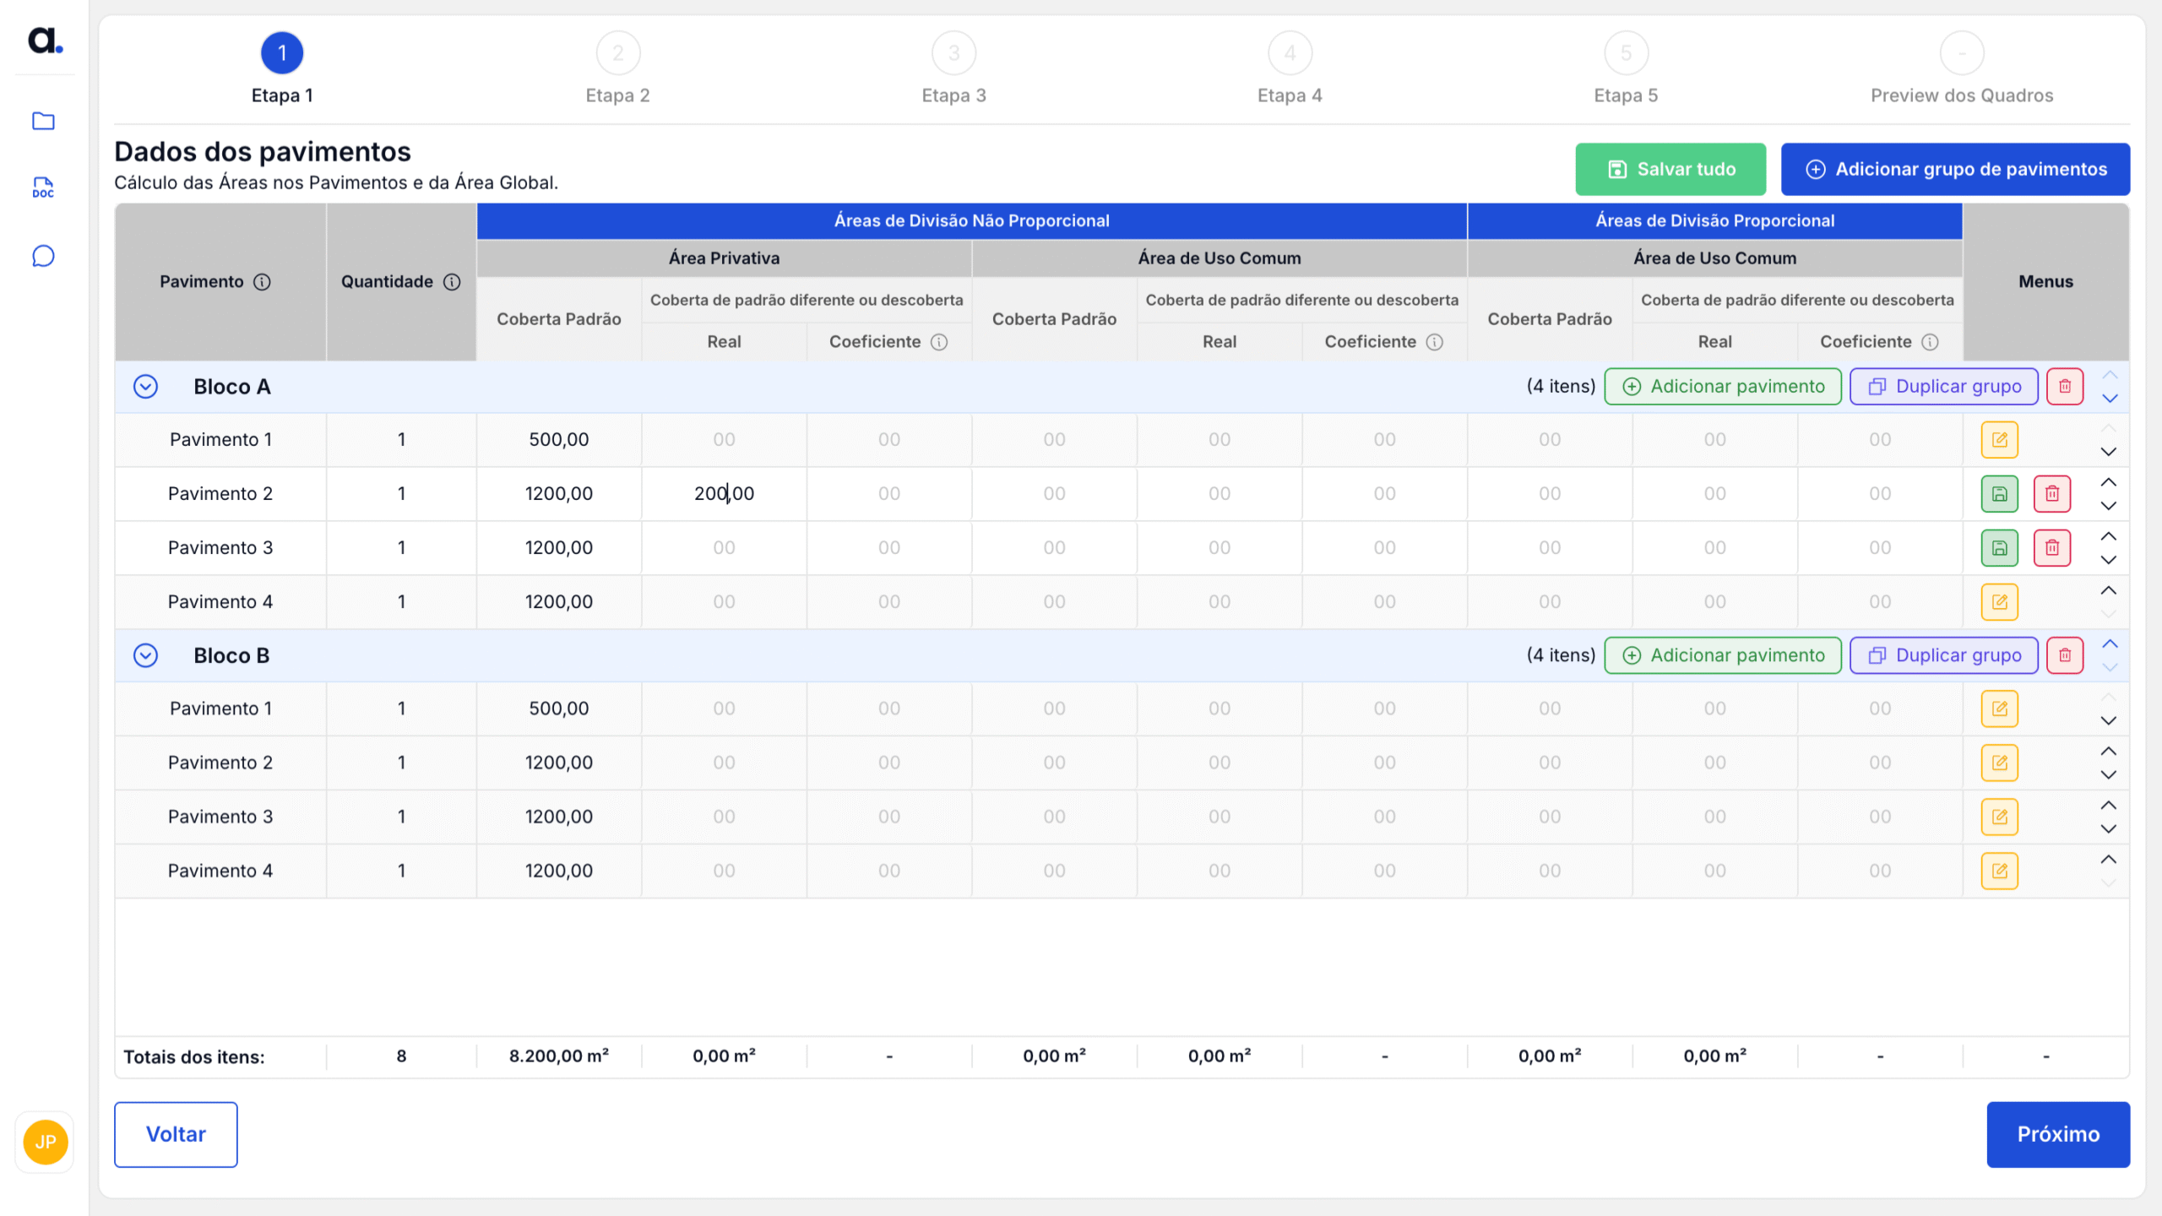The image size is (2162, 1216).
Task: Open the chat bubble sidebar icon
Action: tap(43, 256)
